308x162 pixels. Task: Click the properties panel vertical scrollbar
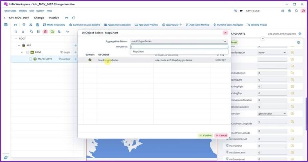pyautogui.click(x=306, y=113)
